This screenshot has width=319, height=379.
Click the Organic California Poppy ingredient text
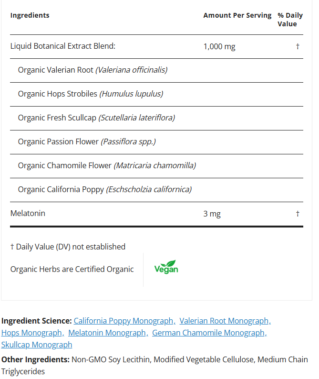(x=105, y=189)
